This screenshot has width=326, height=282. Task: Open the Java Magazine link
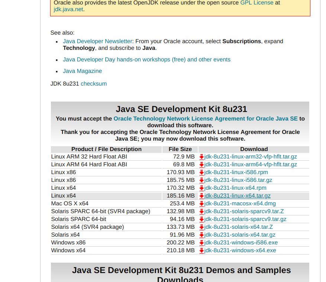pyautogui.click(x=82, y=71)
